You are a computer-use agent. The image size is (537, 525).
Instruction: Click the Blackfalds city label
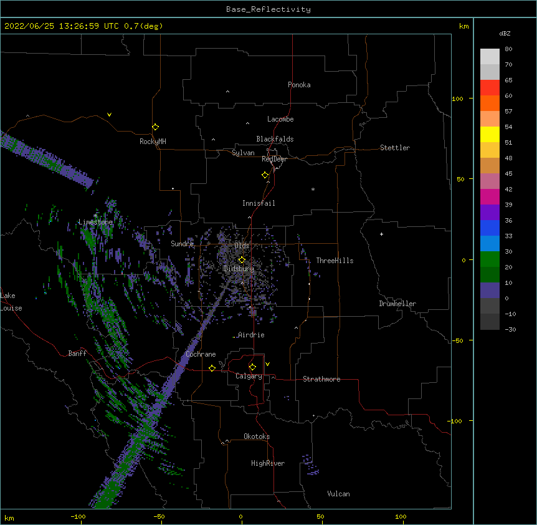pos(275,139)
